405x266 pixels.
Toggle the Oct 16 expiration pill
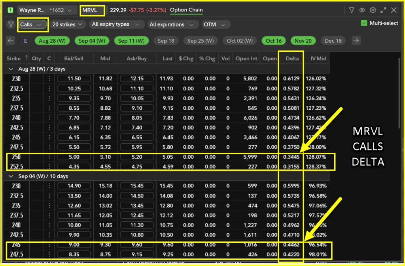(274, 41)
